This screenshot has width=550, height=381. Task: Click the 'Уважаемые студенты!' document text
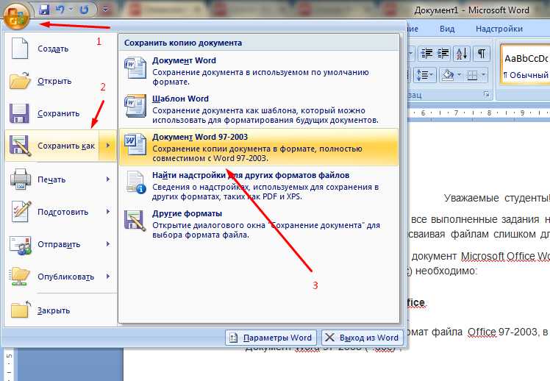(x=496, y=198)
